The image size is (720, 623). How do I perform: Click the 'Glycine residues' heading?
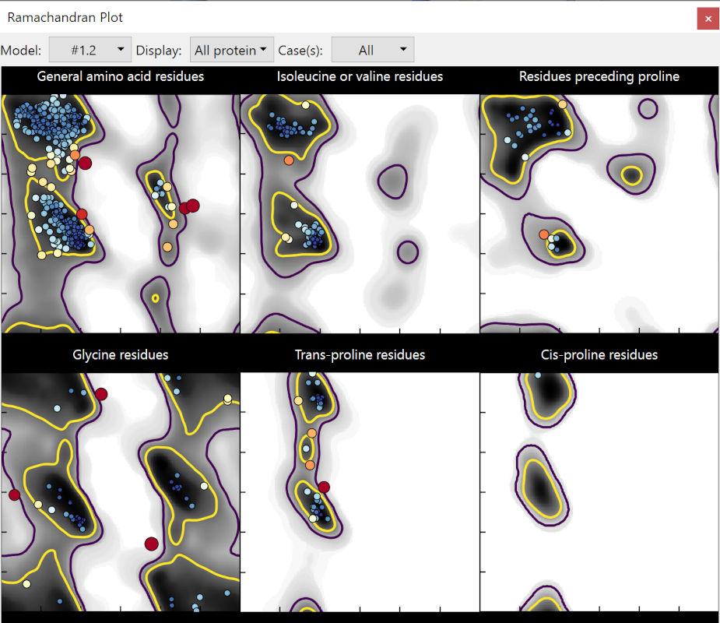(x=121, y=354)
